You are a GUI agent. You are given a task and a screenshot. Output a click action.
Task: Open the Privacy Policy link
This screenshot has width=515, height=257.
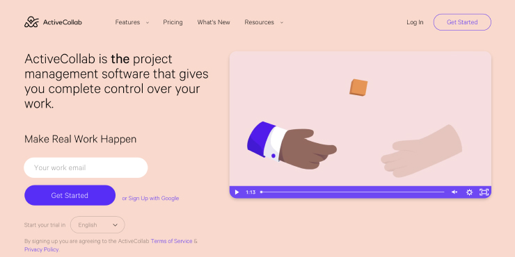pos(42,249)
